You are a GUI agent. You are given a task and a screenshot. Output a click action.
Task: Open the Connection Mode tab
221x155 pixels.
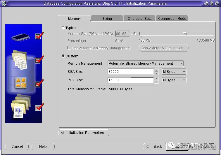172,19
